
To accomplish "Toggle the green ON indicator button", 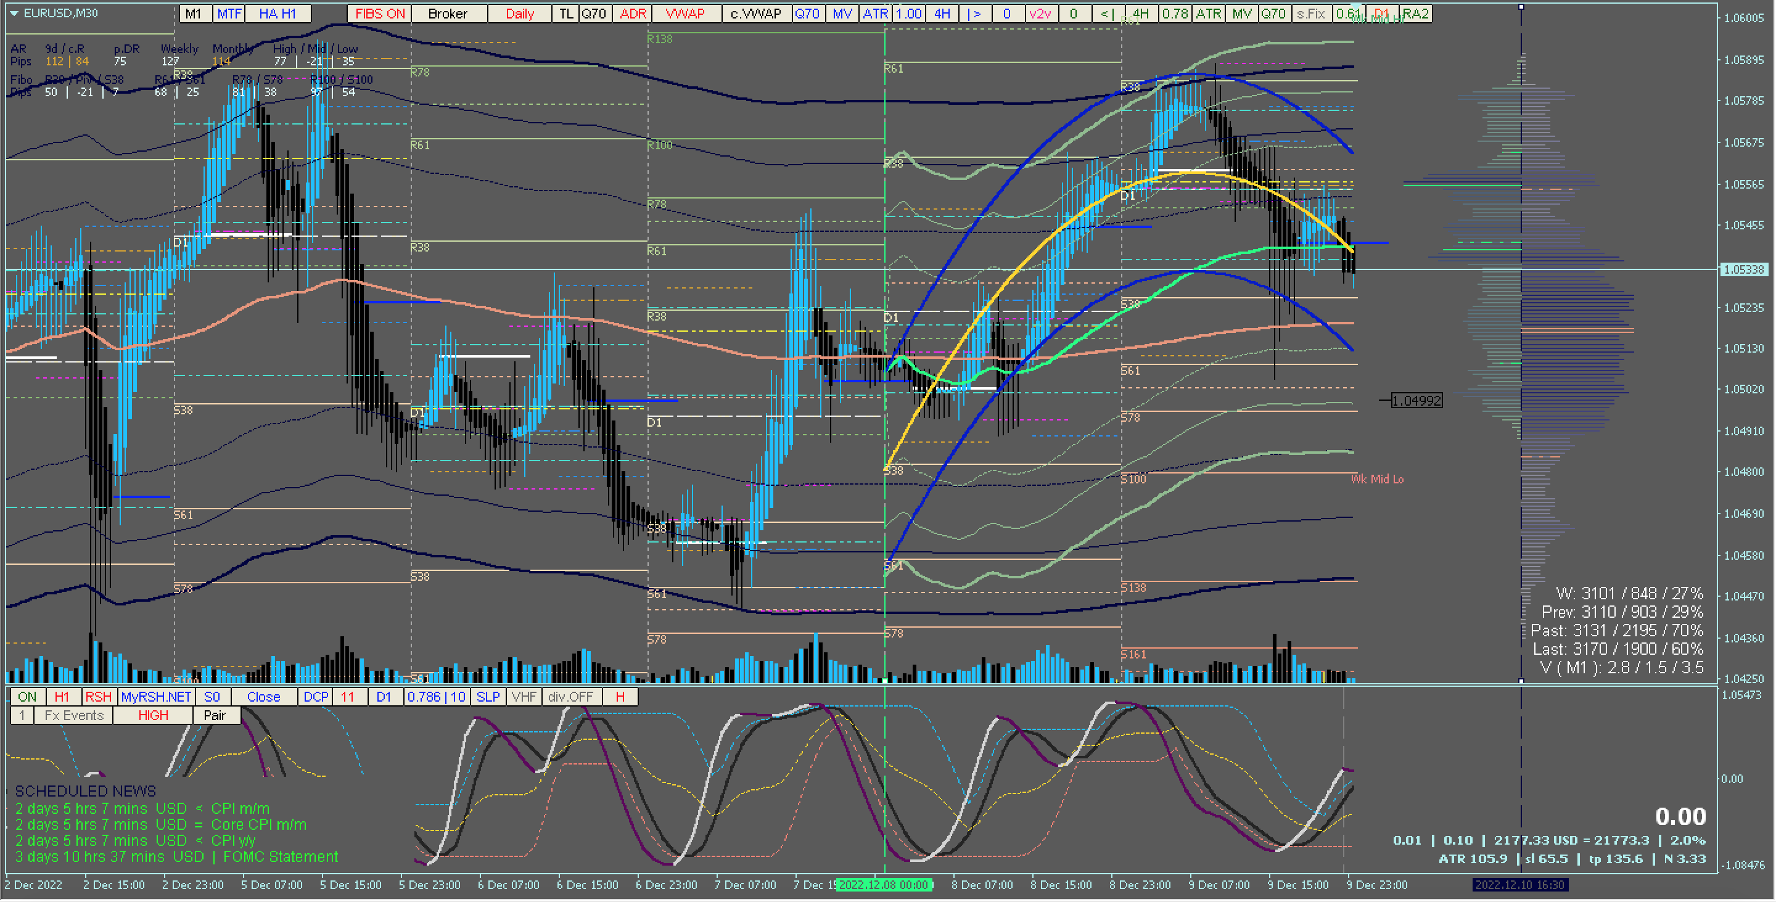I will point(27,697).
